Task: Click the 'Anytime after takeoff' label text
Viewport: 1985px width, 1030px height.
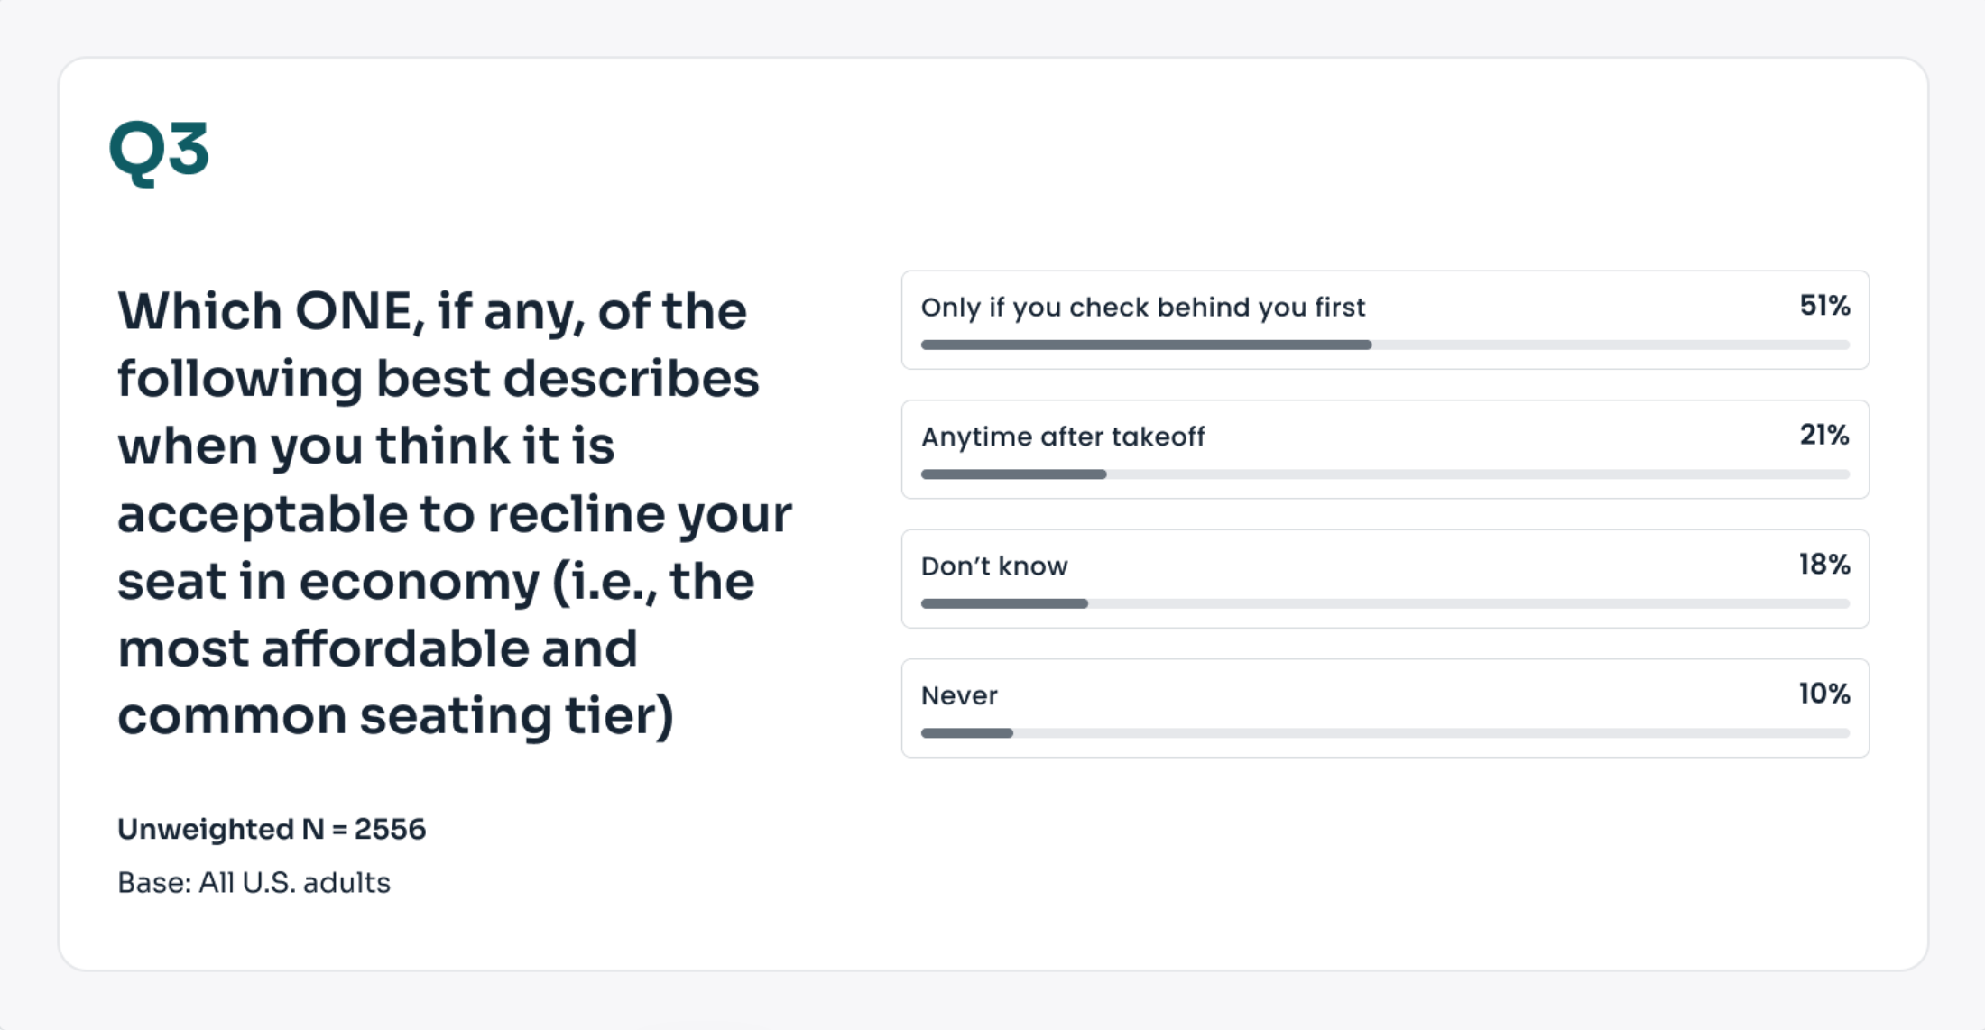Action: pyautogui.click(x=1063, y=437)
